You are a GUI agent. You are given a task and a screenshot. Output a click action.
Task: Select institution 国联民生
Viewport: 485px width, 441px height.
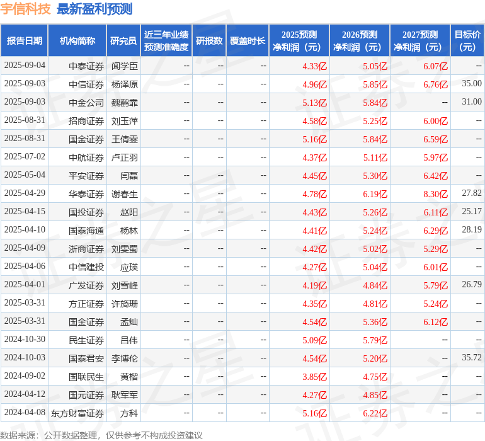86,376
